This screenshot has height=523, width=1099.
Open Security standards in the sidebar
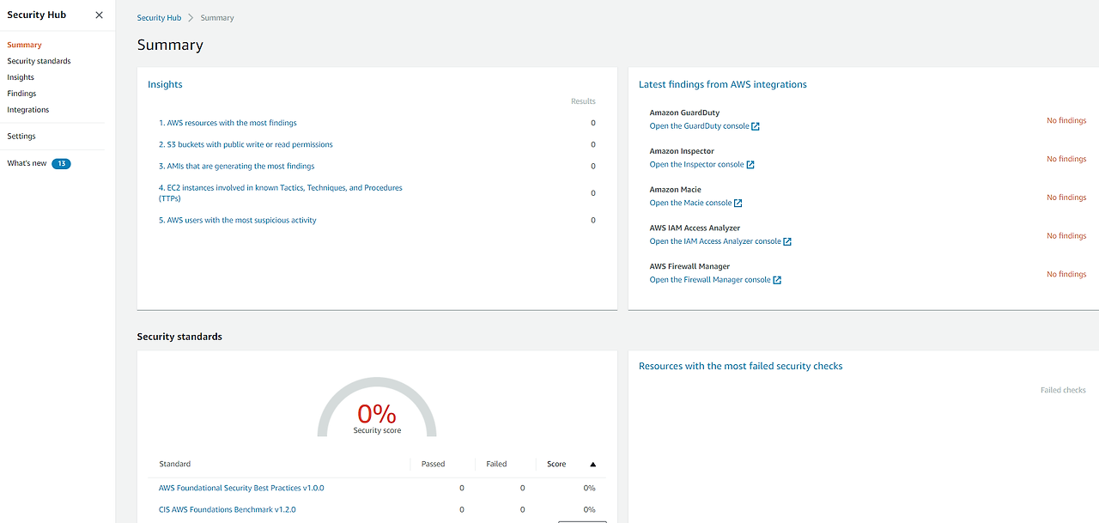tap(39, 61)
